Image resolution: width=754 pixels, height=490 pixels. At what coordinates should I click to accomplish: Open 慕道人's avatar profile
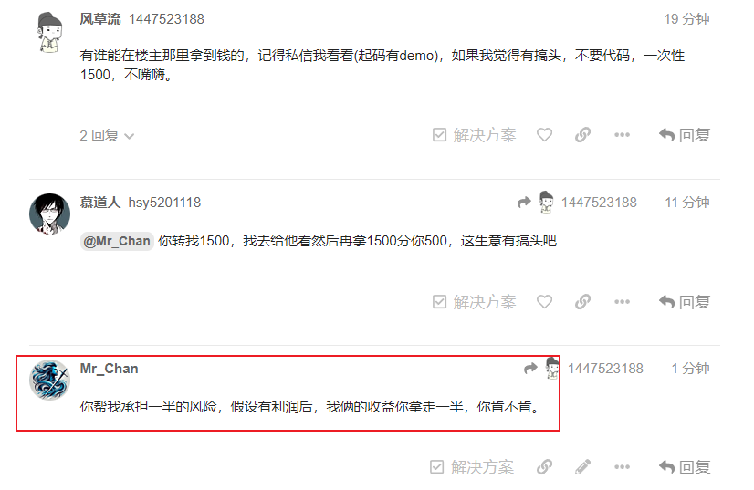(x=49, y=214)
